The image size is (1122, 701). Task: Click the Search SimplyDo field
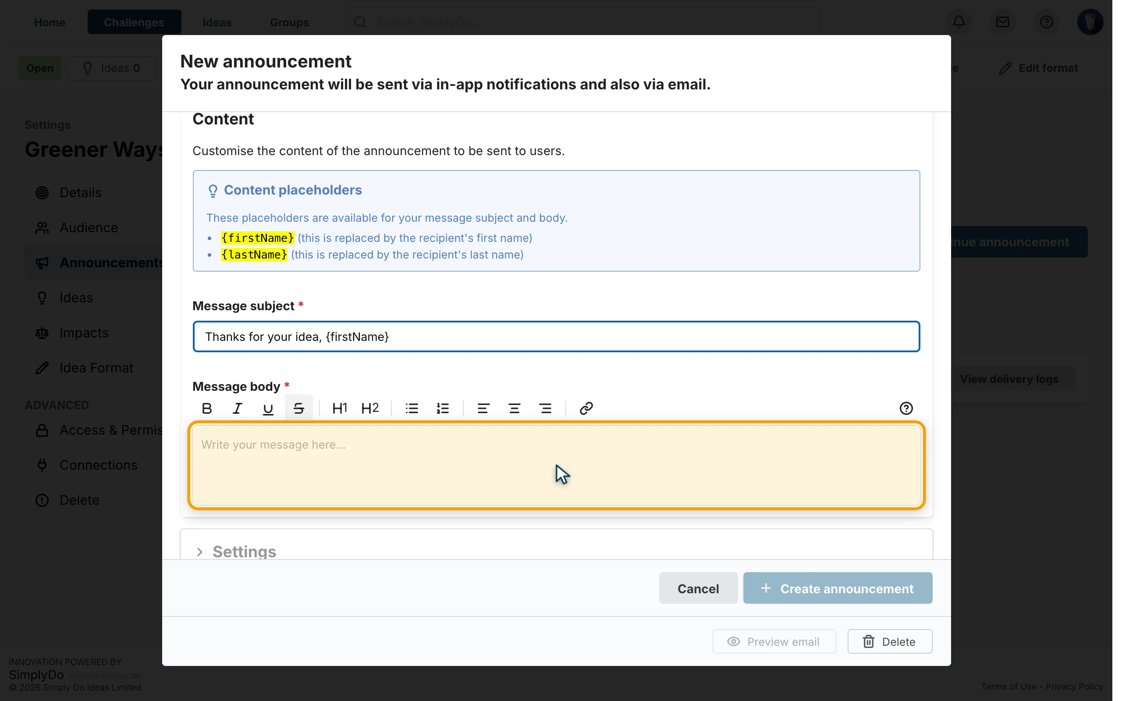pos(582,22)
